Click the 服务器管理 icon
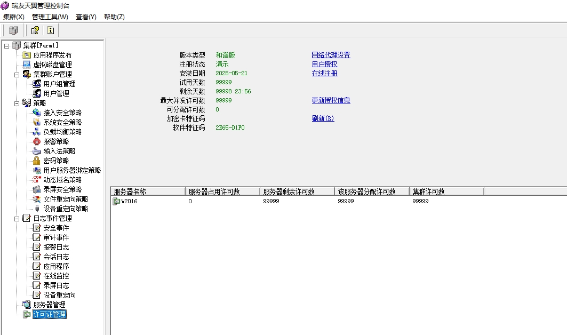567x335 pixels. click(x=26, y=305)
